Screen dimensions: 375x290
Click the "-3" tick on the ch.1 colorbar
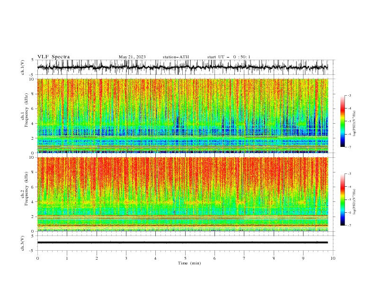pos(349,95)
